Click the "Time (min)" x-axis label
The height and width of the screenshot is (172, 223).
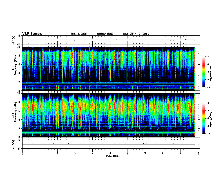click(x=113, y=156)
